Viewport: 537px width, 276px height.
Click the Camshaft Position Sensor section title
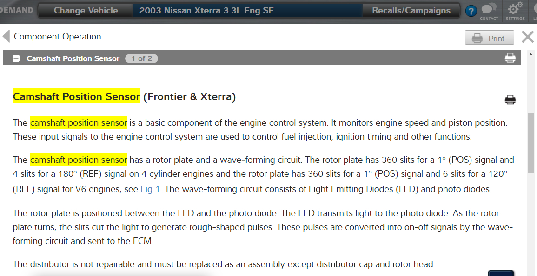[x=73, y=58]
